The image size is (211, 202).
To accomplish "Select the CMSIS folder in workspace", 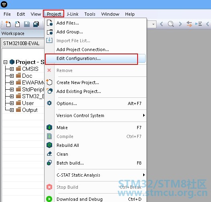I will click(x=30, y=69).
